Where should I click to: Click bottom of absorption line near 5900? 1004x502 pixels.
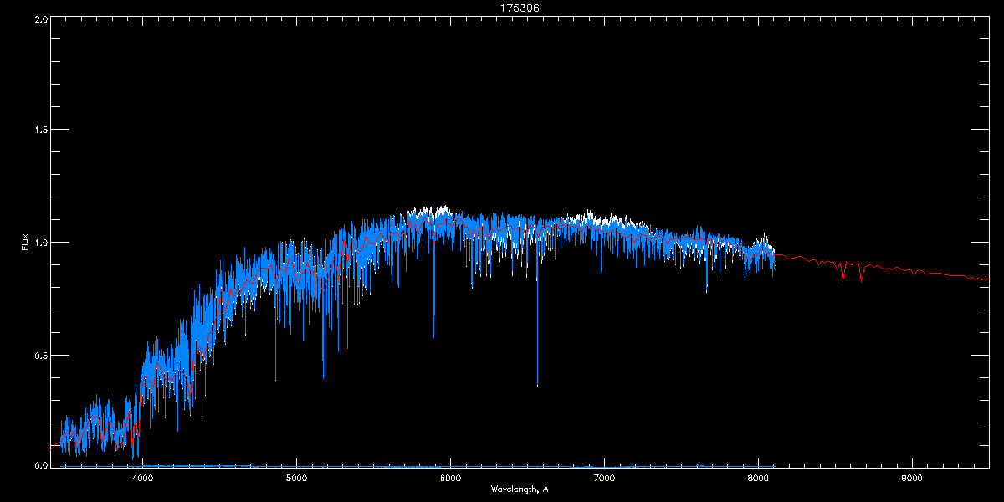coord(433,336)
